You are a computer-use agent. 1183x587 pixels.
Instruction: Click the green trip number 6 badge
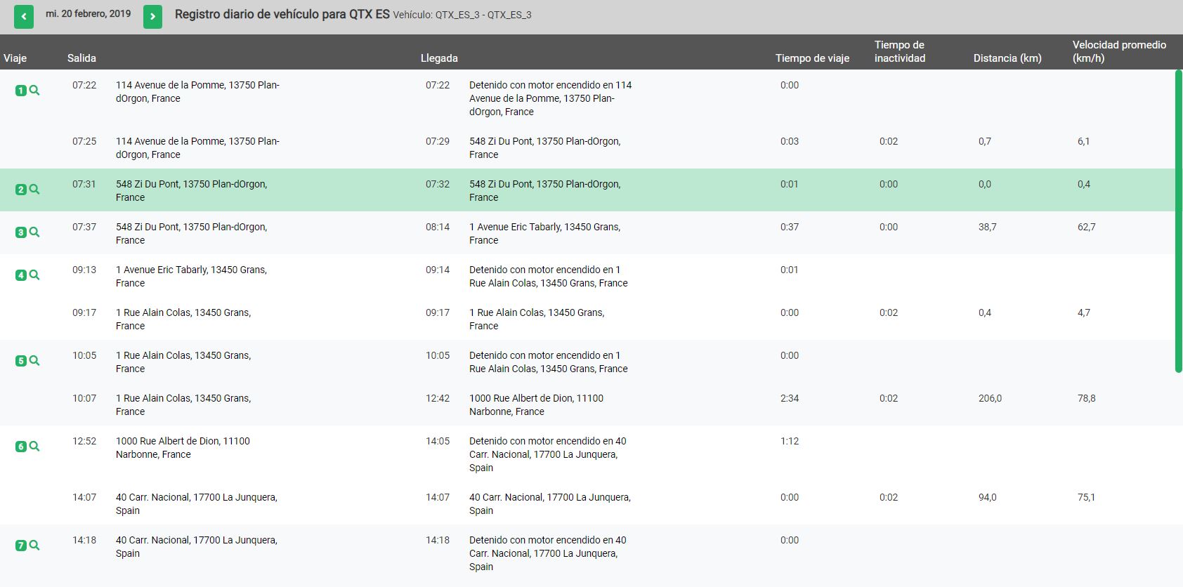20,447
